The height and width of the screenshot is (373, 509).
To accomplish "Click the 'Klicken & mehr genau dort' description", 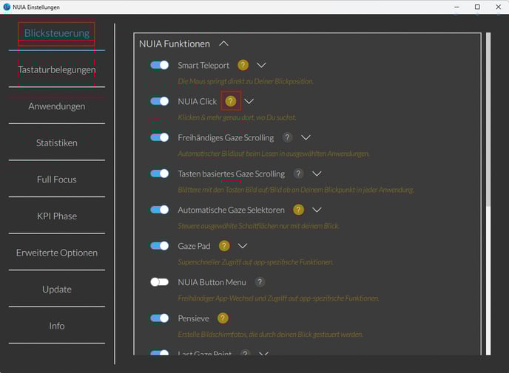I will pos(237,117).
